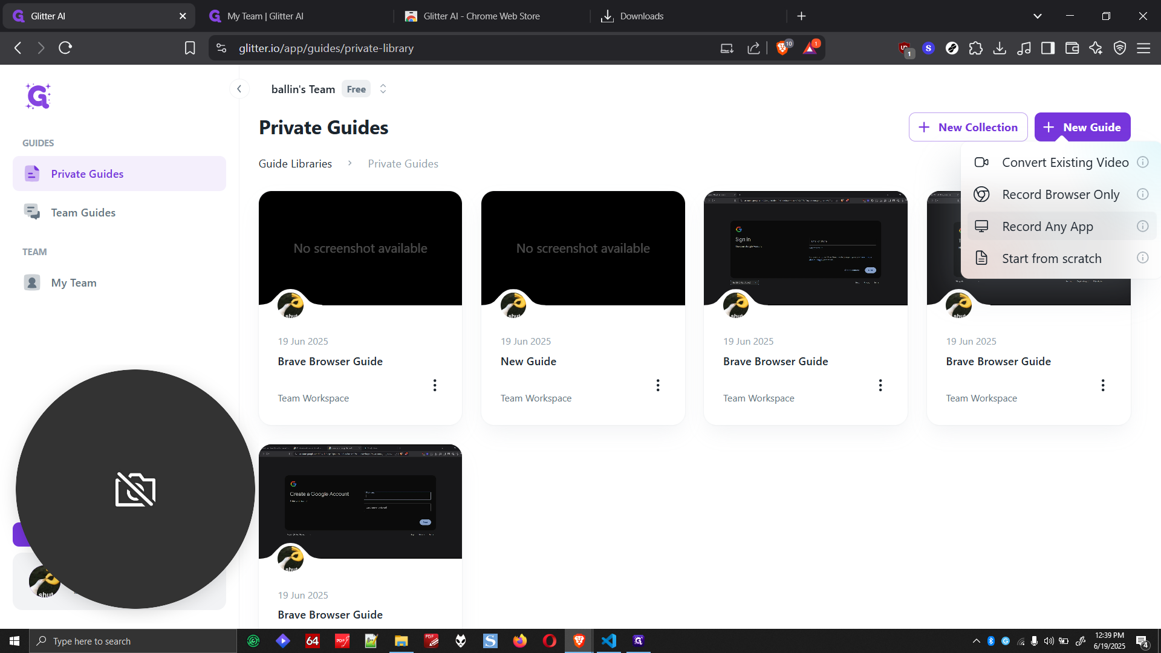Open the New Guide card thumbnail
The width and height of the screenshot is (1161, 653).
583,248
